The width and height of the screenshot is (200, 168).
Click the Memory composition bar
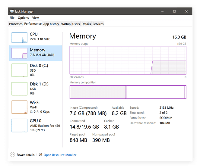tap(128, 92)
